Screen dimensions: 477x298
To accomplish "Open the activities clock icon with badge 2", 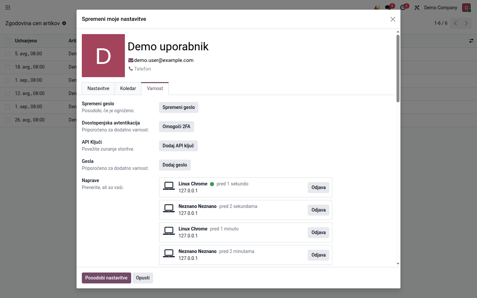I will coord(403,7).
